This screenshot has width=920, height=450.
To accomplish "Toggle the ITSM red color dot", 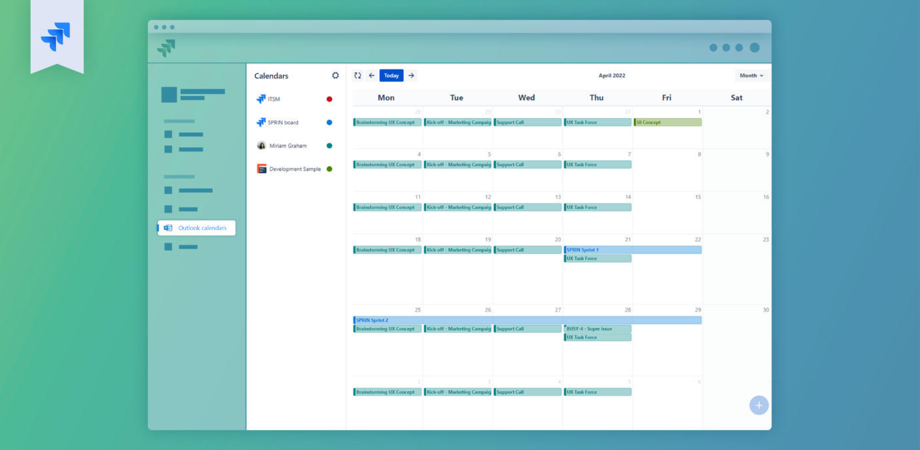I will 329,99.
